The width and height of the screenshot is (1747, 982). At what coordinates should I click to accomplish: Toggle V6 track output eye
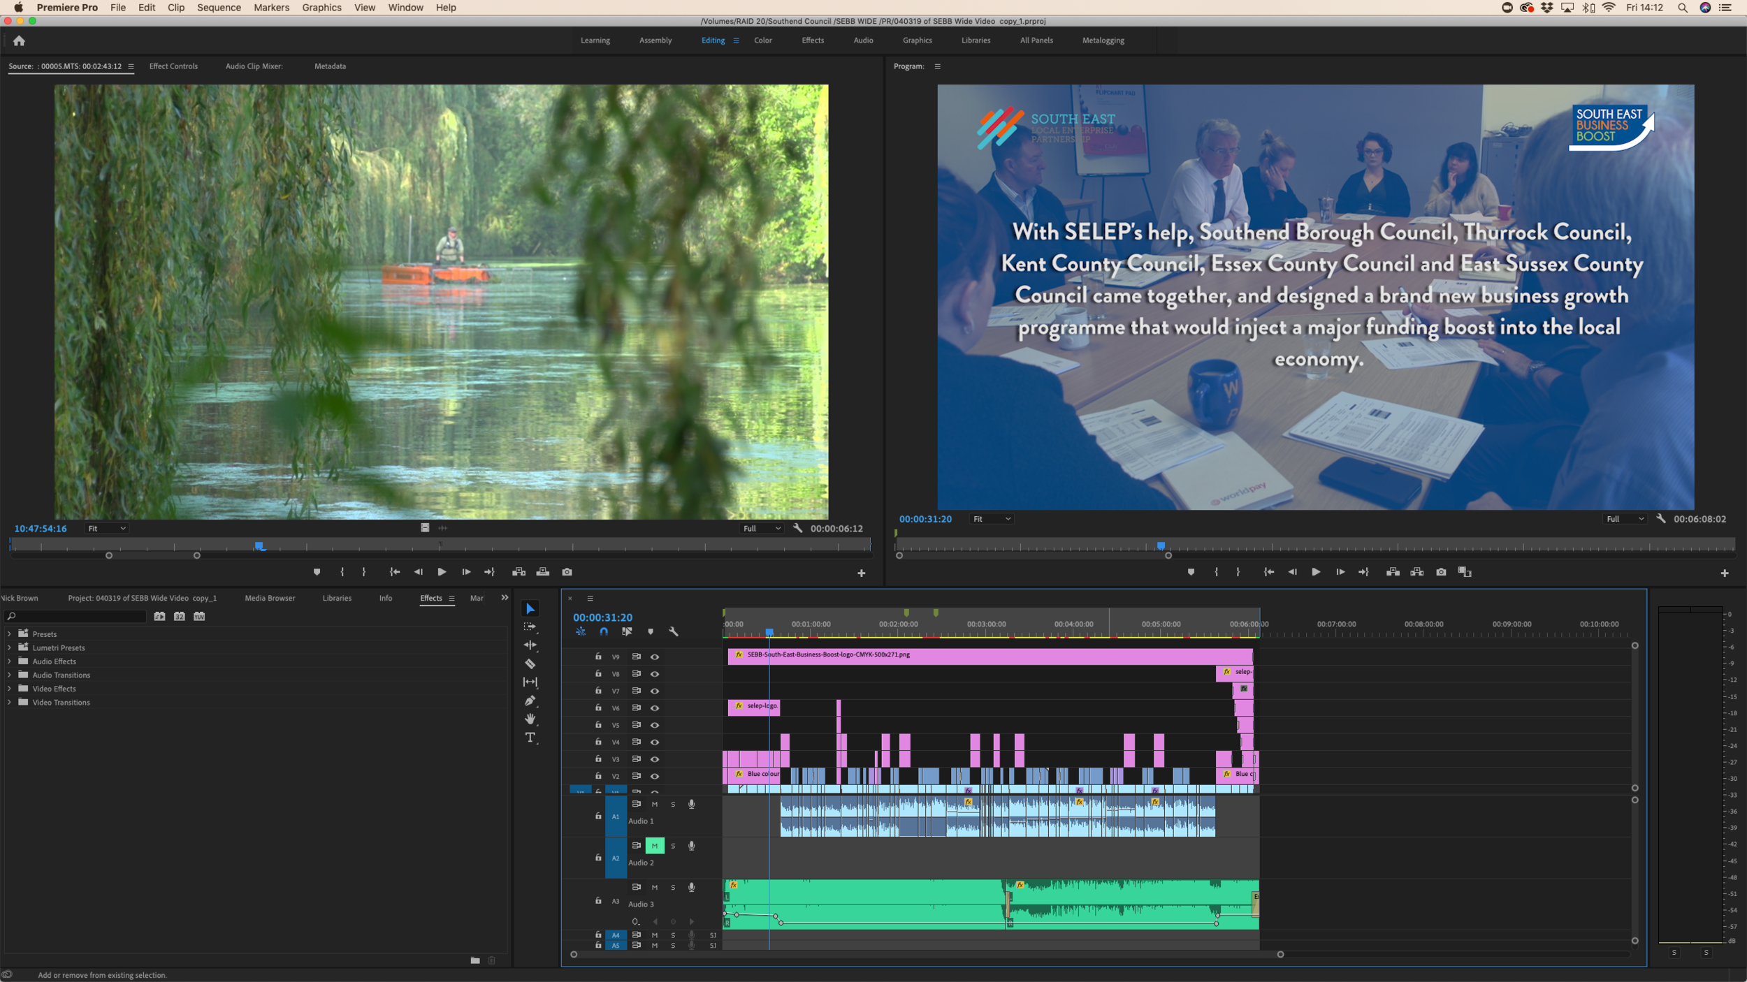click(x=655, y=708)
